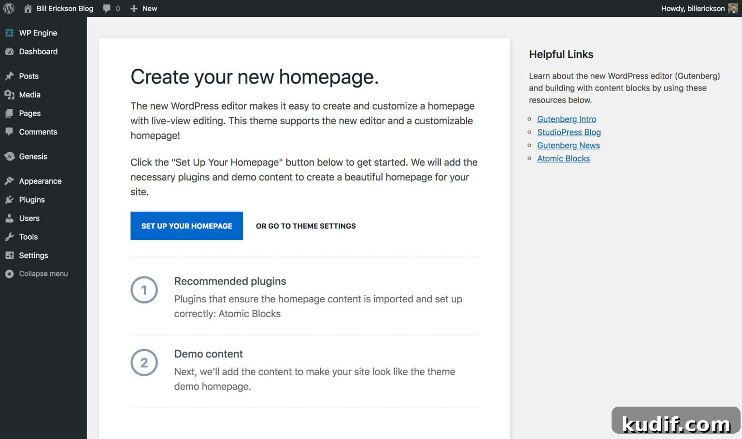The height and width of the screenshot is (439, 742).
Task: Open the Atomic Blocks link
Action: (563, 158)
